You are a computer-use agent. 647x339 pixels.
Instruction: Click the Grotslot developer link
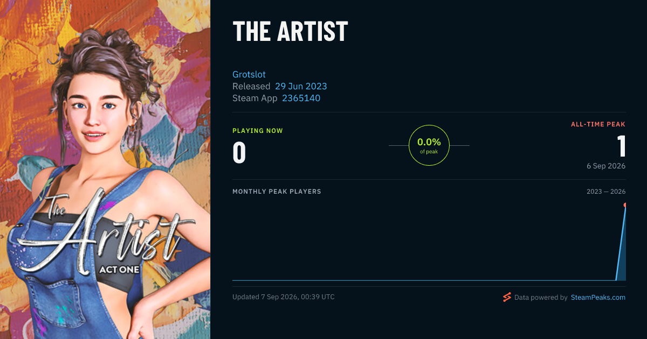pyautogui.click(x=249, y=74)
